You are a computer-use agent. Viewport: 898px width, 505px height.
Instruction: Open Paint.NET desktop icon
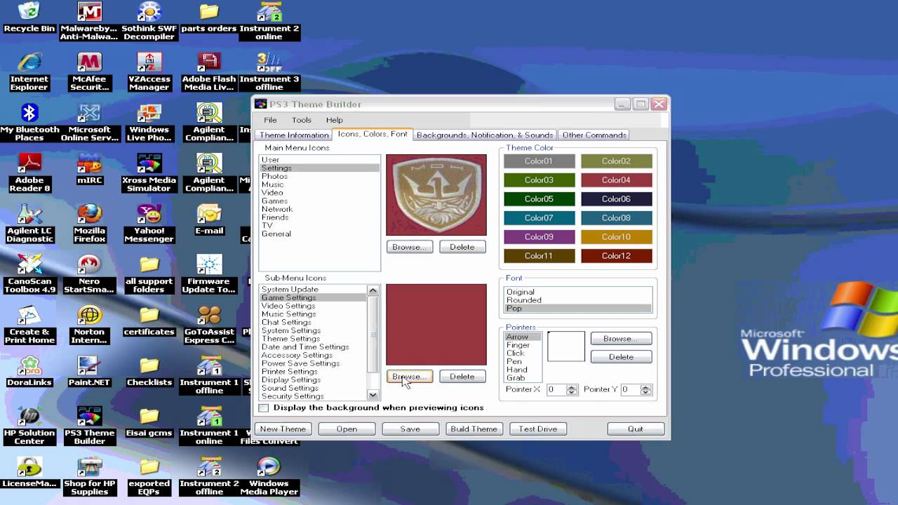pos(89,366)
